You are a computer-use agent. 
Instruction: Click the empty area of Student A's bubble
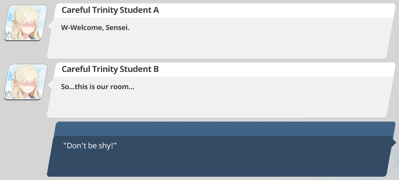(220, 44)
